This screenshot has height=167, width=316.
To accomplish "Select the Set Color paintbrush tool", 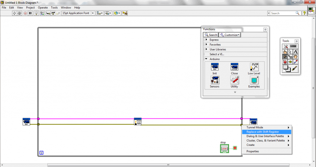I will pyautogui.click(x=294, y=68).
